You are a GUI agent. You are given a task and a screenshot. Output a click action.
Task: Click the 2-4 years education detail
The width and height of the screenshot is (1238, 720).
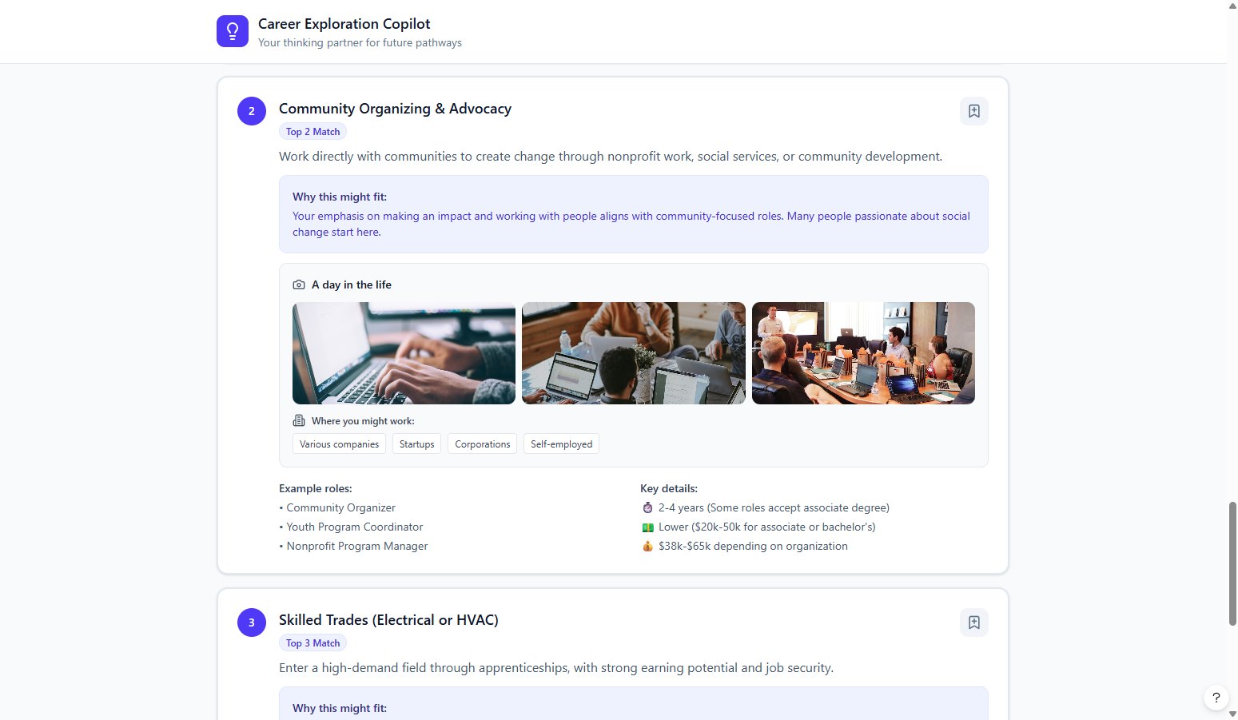[774, 507]
